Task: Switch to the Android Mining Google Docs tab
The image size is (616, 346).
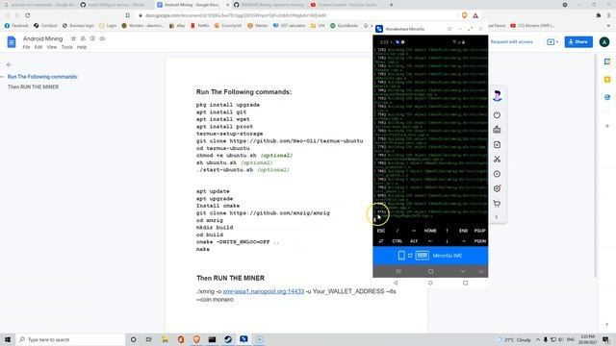Action: [191, 5]
